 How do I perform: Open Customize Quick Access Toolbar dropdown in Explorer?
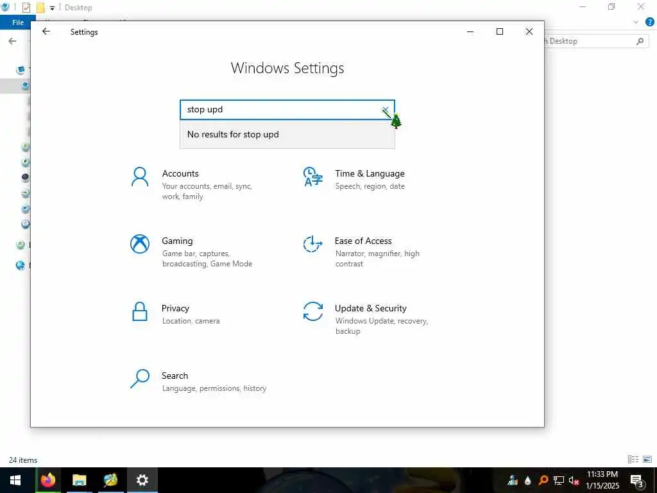pyautogui.click(x=52, y=8)
